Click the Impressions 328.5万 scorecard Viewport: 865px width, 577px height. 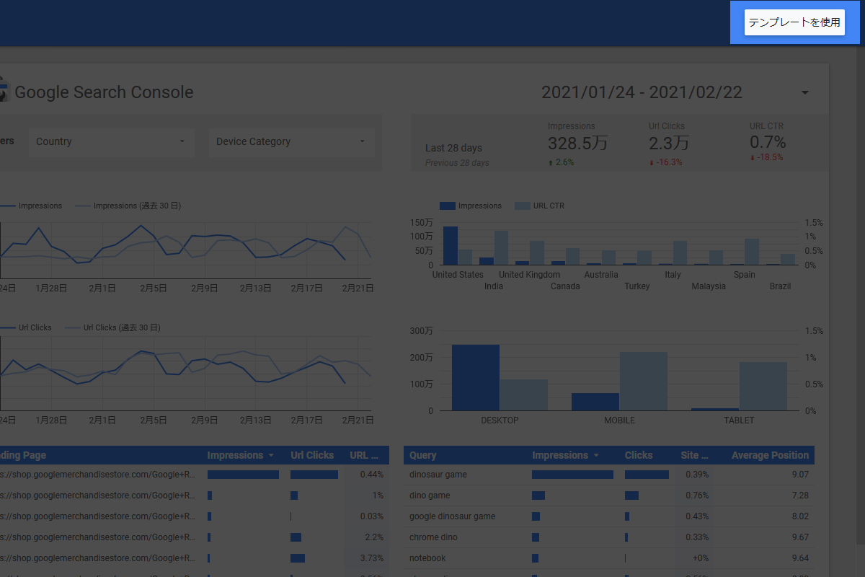(577, 144)
